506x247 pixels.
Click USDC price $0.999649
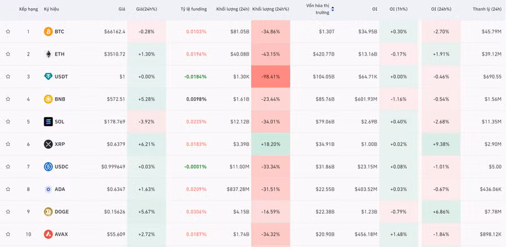tap(113, 167)
